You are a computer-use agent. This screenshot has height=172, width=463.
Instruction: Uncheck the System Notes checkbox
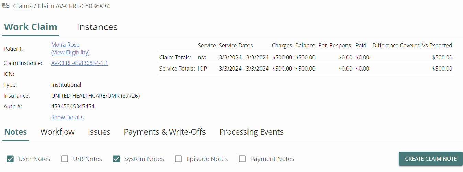(x=117, y=159)
